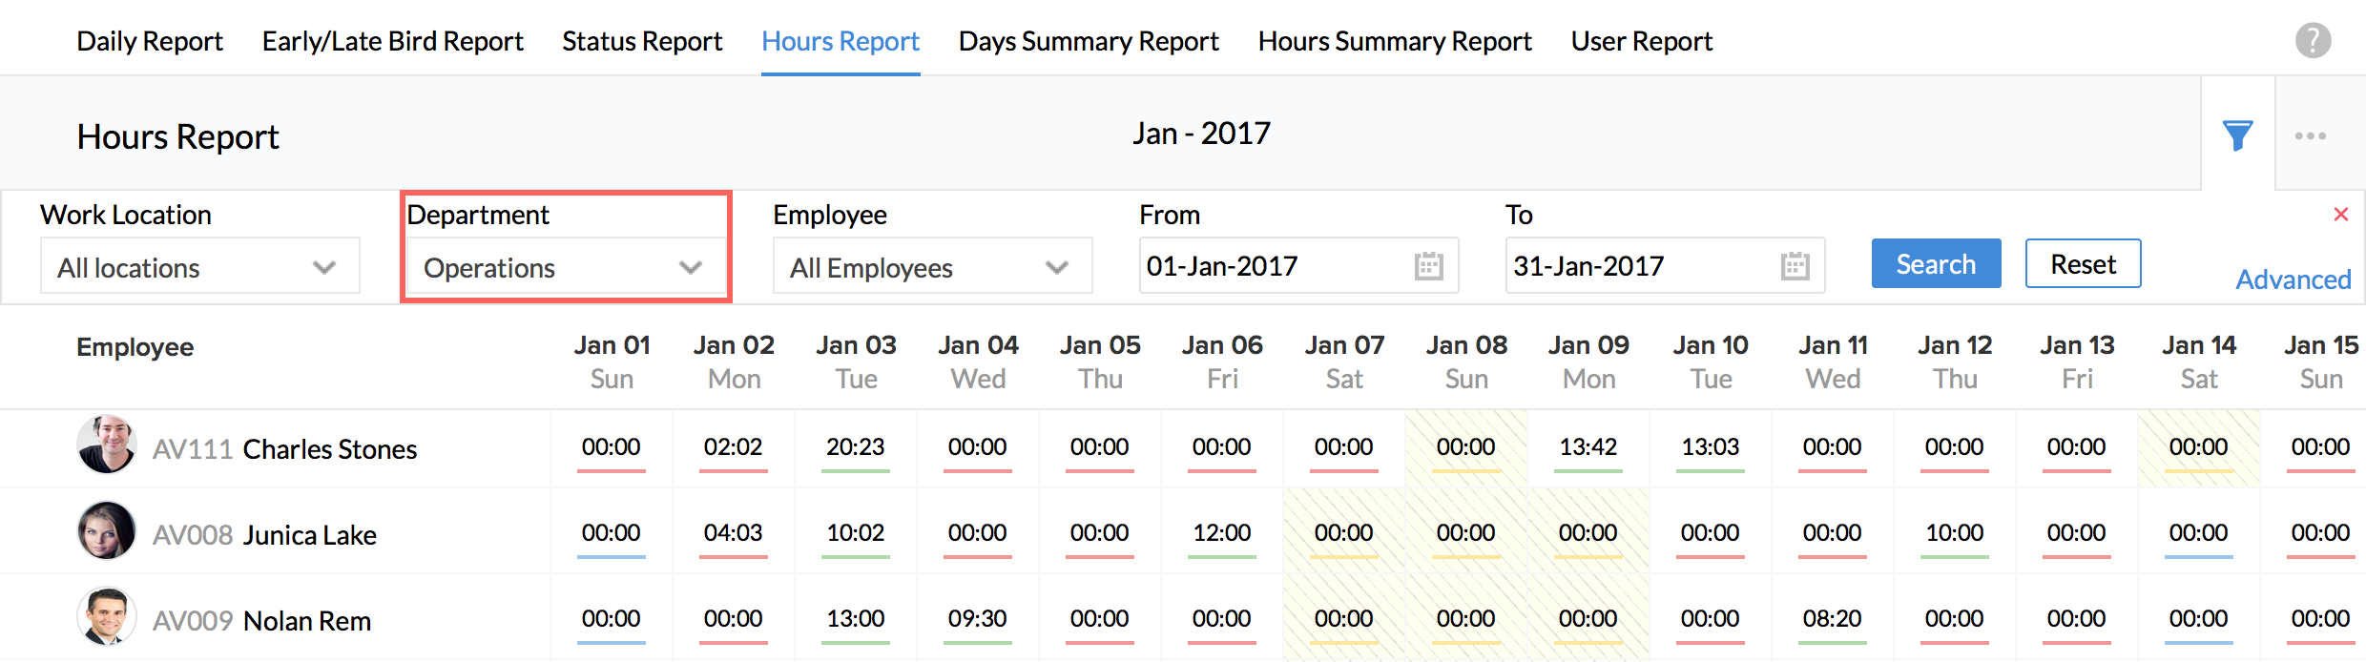The height and width of the screenshot is (662, 2366).
Task: Click the Reset button
Action: coord(2084,263)
